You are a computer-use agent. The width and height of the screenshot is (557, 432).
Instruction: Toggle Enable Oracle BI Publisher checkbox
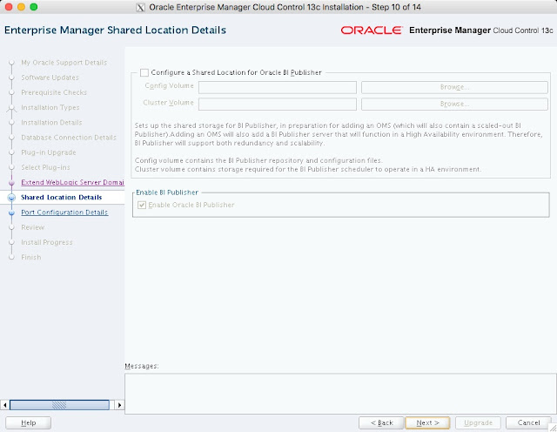(142, 205)
